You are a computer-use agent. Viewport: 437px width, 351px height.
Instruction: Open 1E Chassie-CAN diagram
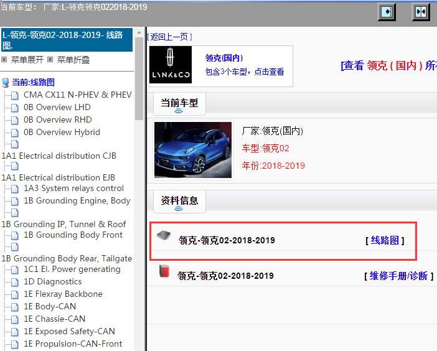click(x=54, y=319)
